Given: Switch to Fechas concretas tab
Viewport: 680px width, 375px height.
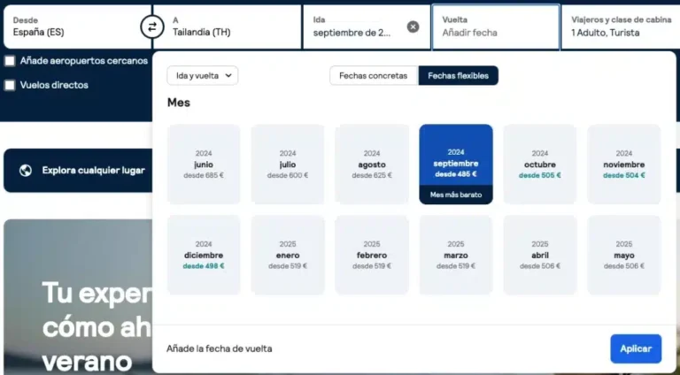Looking at the screenshot, I should pos(374,76).
